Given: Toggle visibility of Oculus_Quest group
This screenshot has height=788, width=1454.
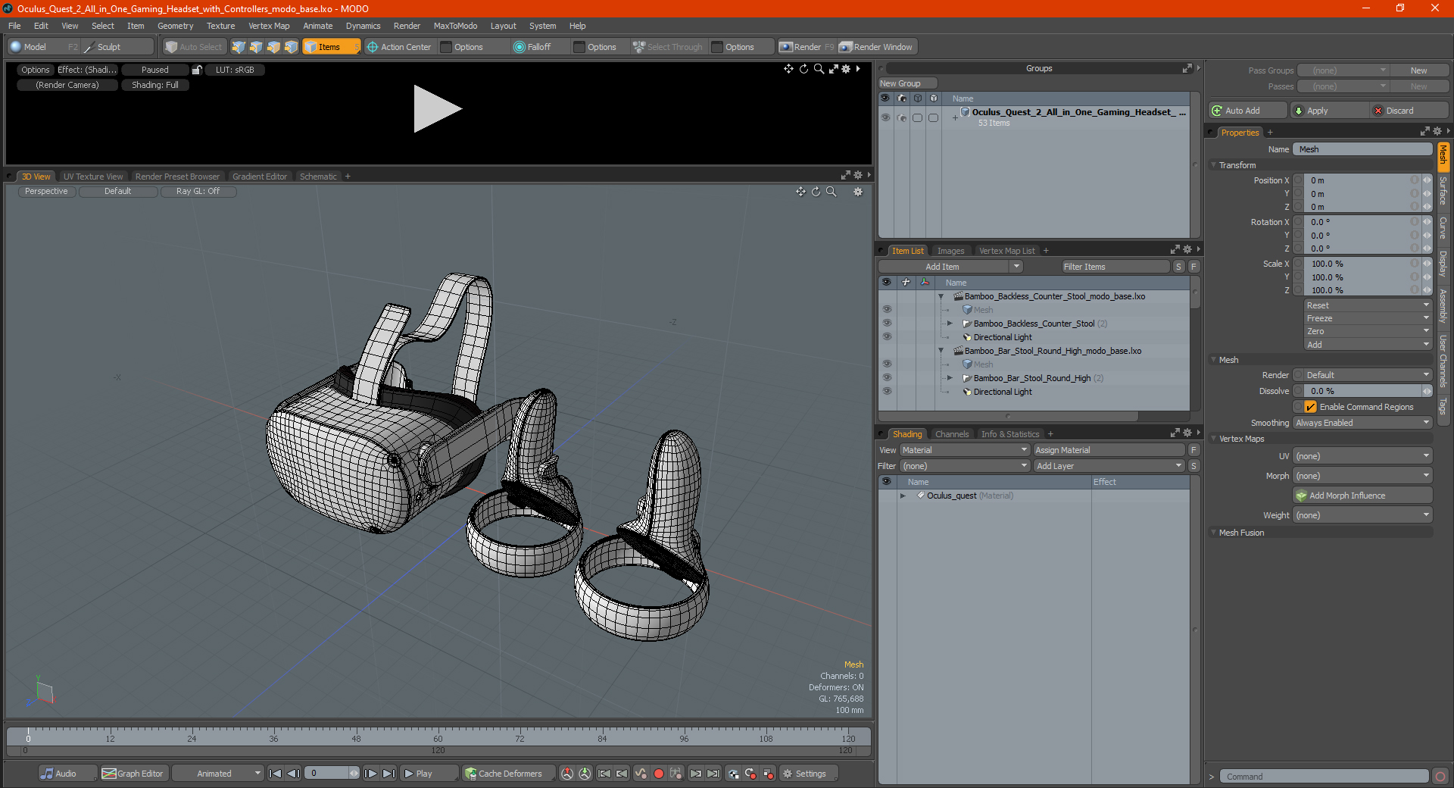Looking at the screenshot, I should click(x=885, y=117).
